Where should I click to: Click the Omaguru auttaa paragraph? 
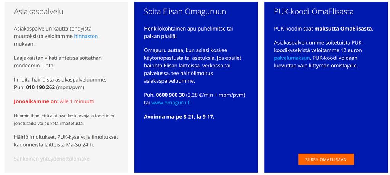(192, 66)
